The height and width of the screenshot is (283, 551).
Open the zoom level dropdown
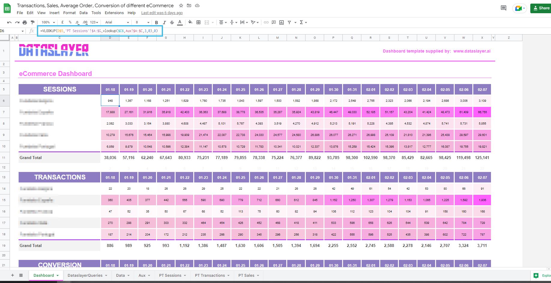pos(48,23)
